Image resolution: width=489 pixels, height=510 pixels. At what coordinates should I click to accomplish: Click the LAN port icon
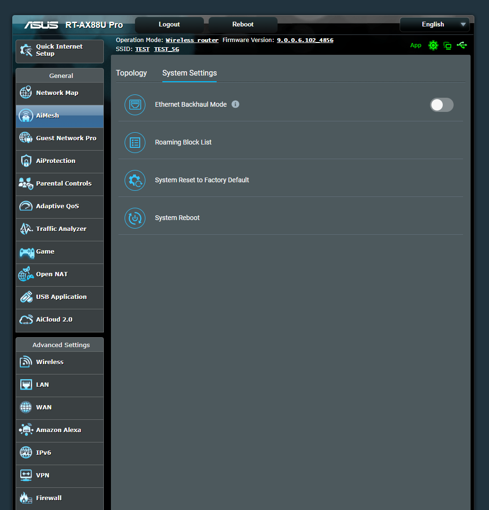tap(26, 384)
